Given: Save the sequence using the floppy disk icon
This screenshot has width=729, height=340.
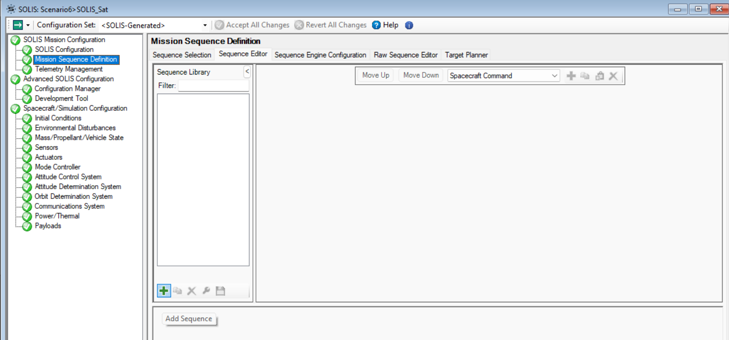Looking at the screenshot, I should pos(220,291).
